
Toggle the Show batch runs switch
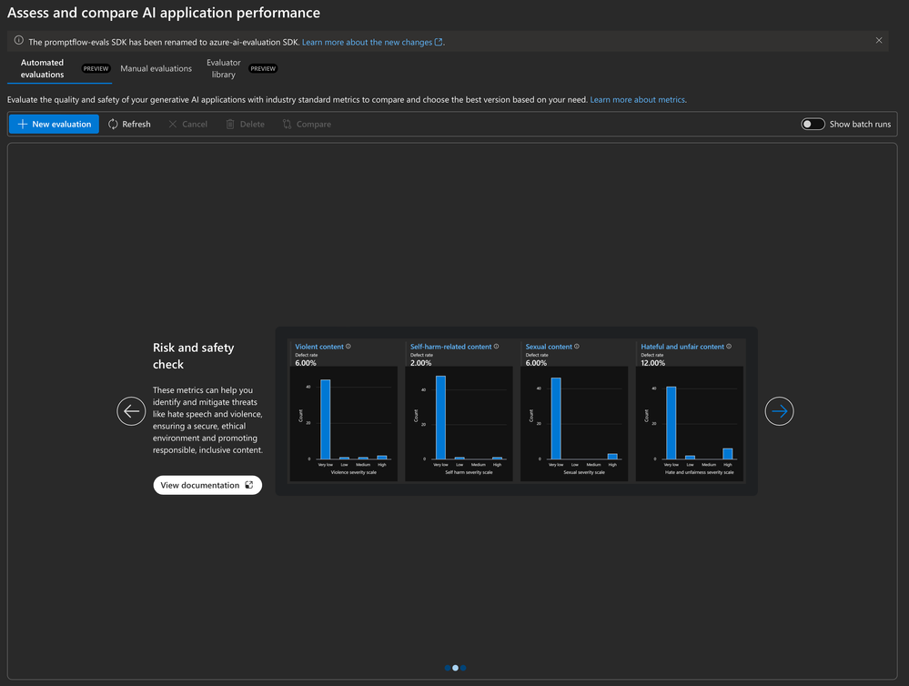coord(813,124)
